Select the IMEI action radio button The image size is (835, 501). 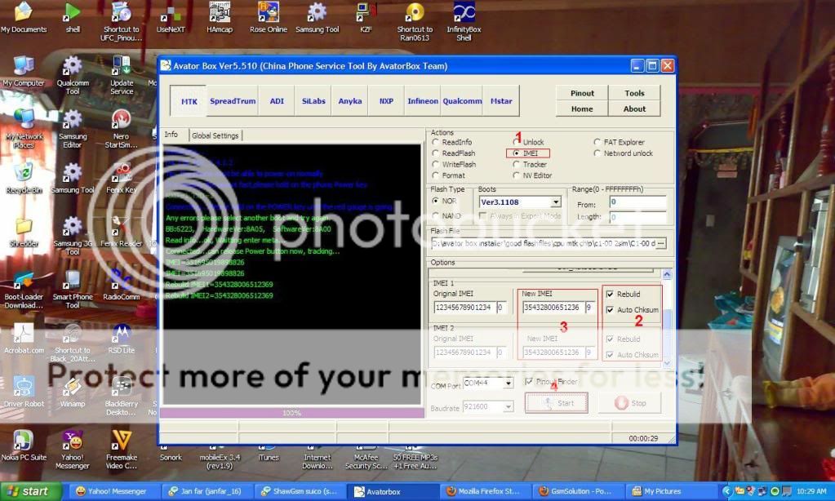point(517,153)
